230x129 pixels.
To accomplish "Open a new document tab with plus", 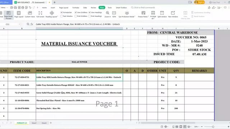I will click(54, 3).
